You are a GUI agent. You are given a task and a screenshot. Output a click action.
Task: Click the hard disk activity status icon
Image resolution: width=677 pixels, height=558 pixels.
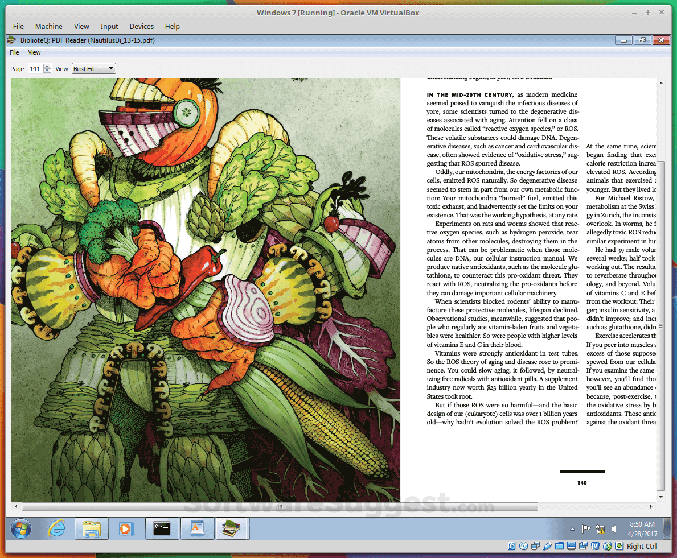pyautogui.click(x=511, y=546)
